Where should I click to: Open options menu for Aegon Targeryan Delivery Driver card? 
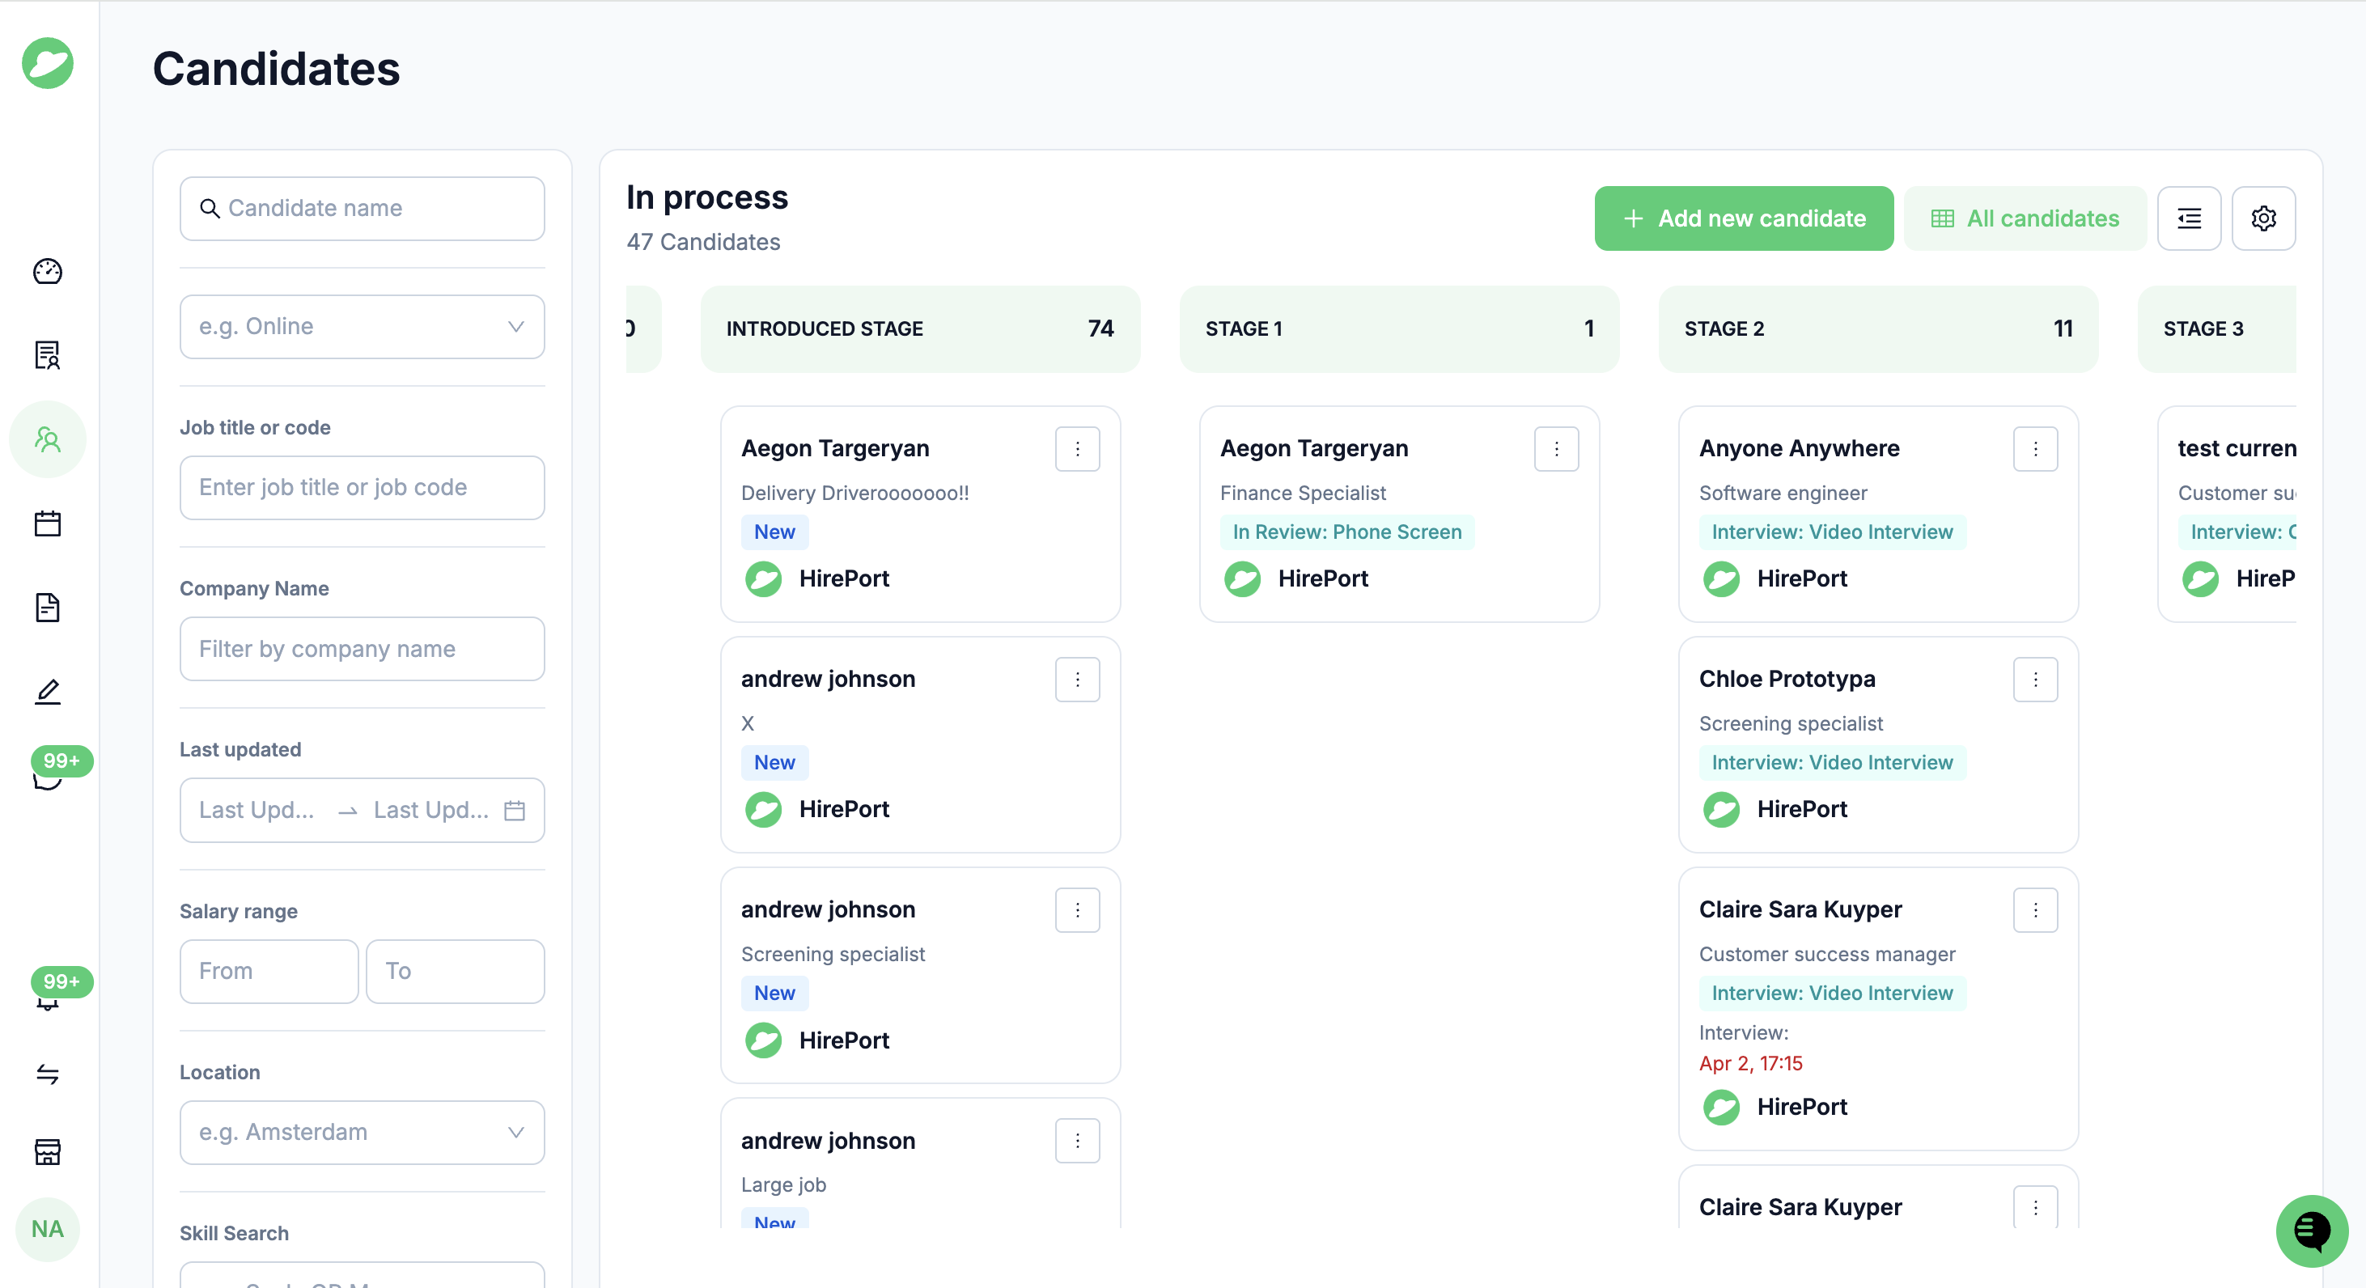[1077, 449]
